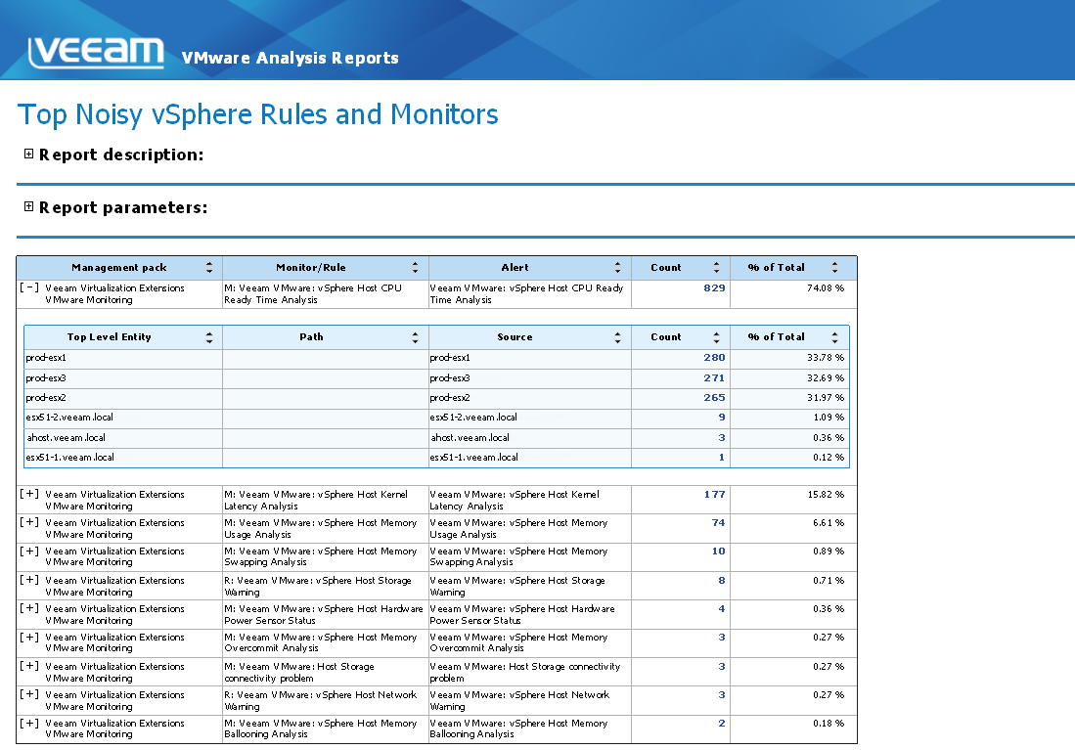Select prod-esx3 in Source column
Viewport: 1075px width, 750px height.
tap(450, 377)
